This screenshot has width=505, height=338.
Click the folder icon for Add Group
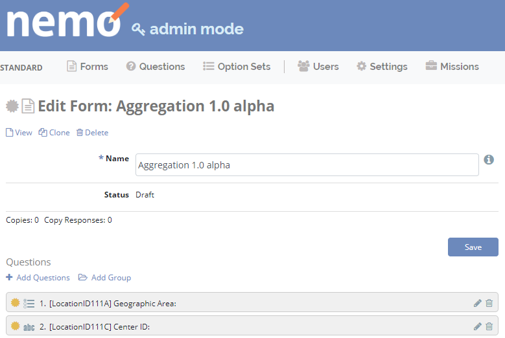click(83, 277)
